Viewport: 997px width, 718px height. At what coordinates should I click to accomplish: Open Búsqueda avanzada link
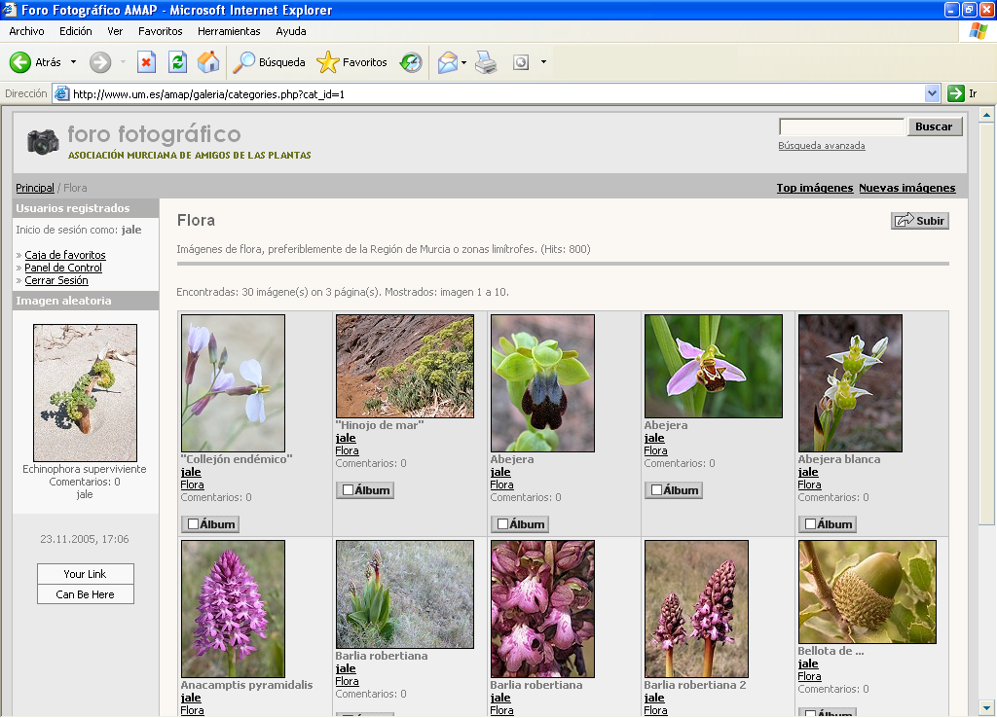coord(822,146)
